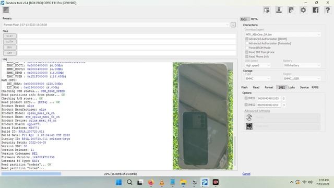Open help via the question mark icon
This screenshot has height=188, width=334.
point(328,10)
